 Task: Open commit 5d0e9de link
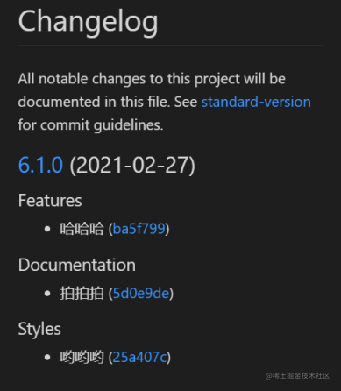coord(141,293)
